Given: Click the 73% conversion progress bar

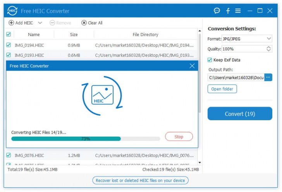Looking at the screenshot, I should pyautogui.click(x=86, y=139).
